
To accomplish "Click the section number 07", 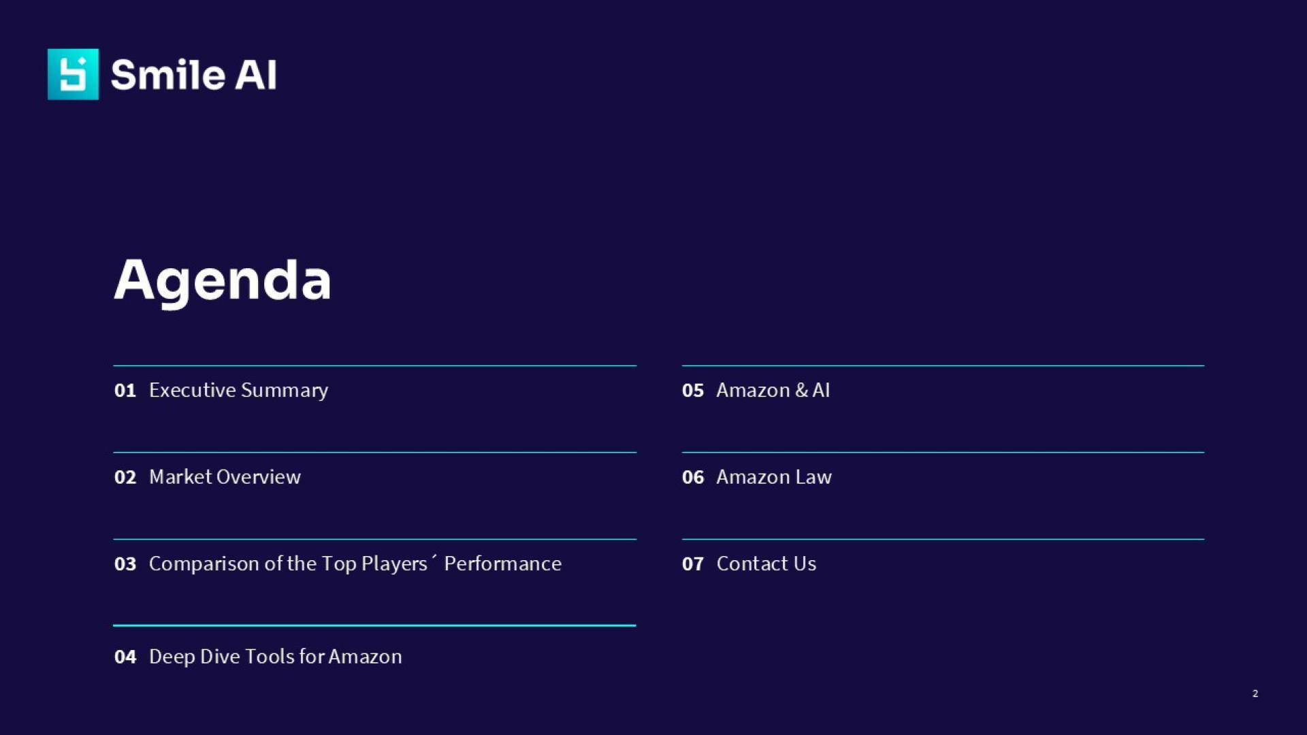I will [x=692, y=564].
